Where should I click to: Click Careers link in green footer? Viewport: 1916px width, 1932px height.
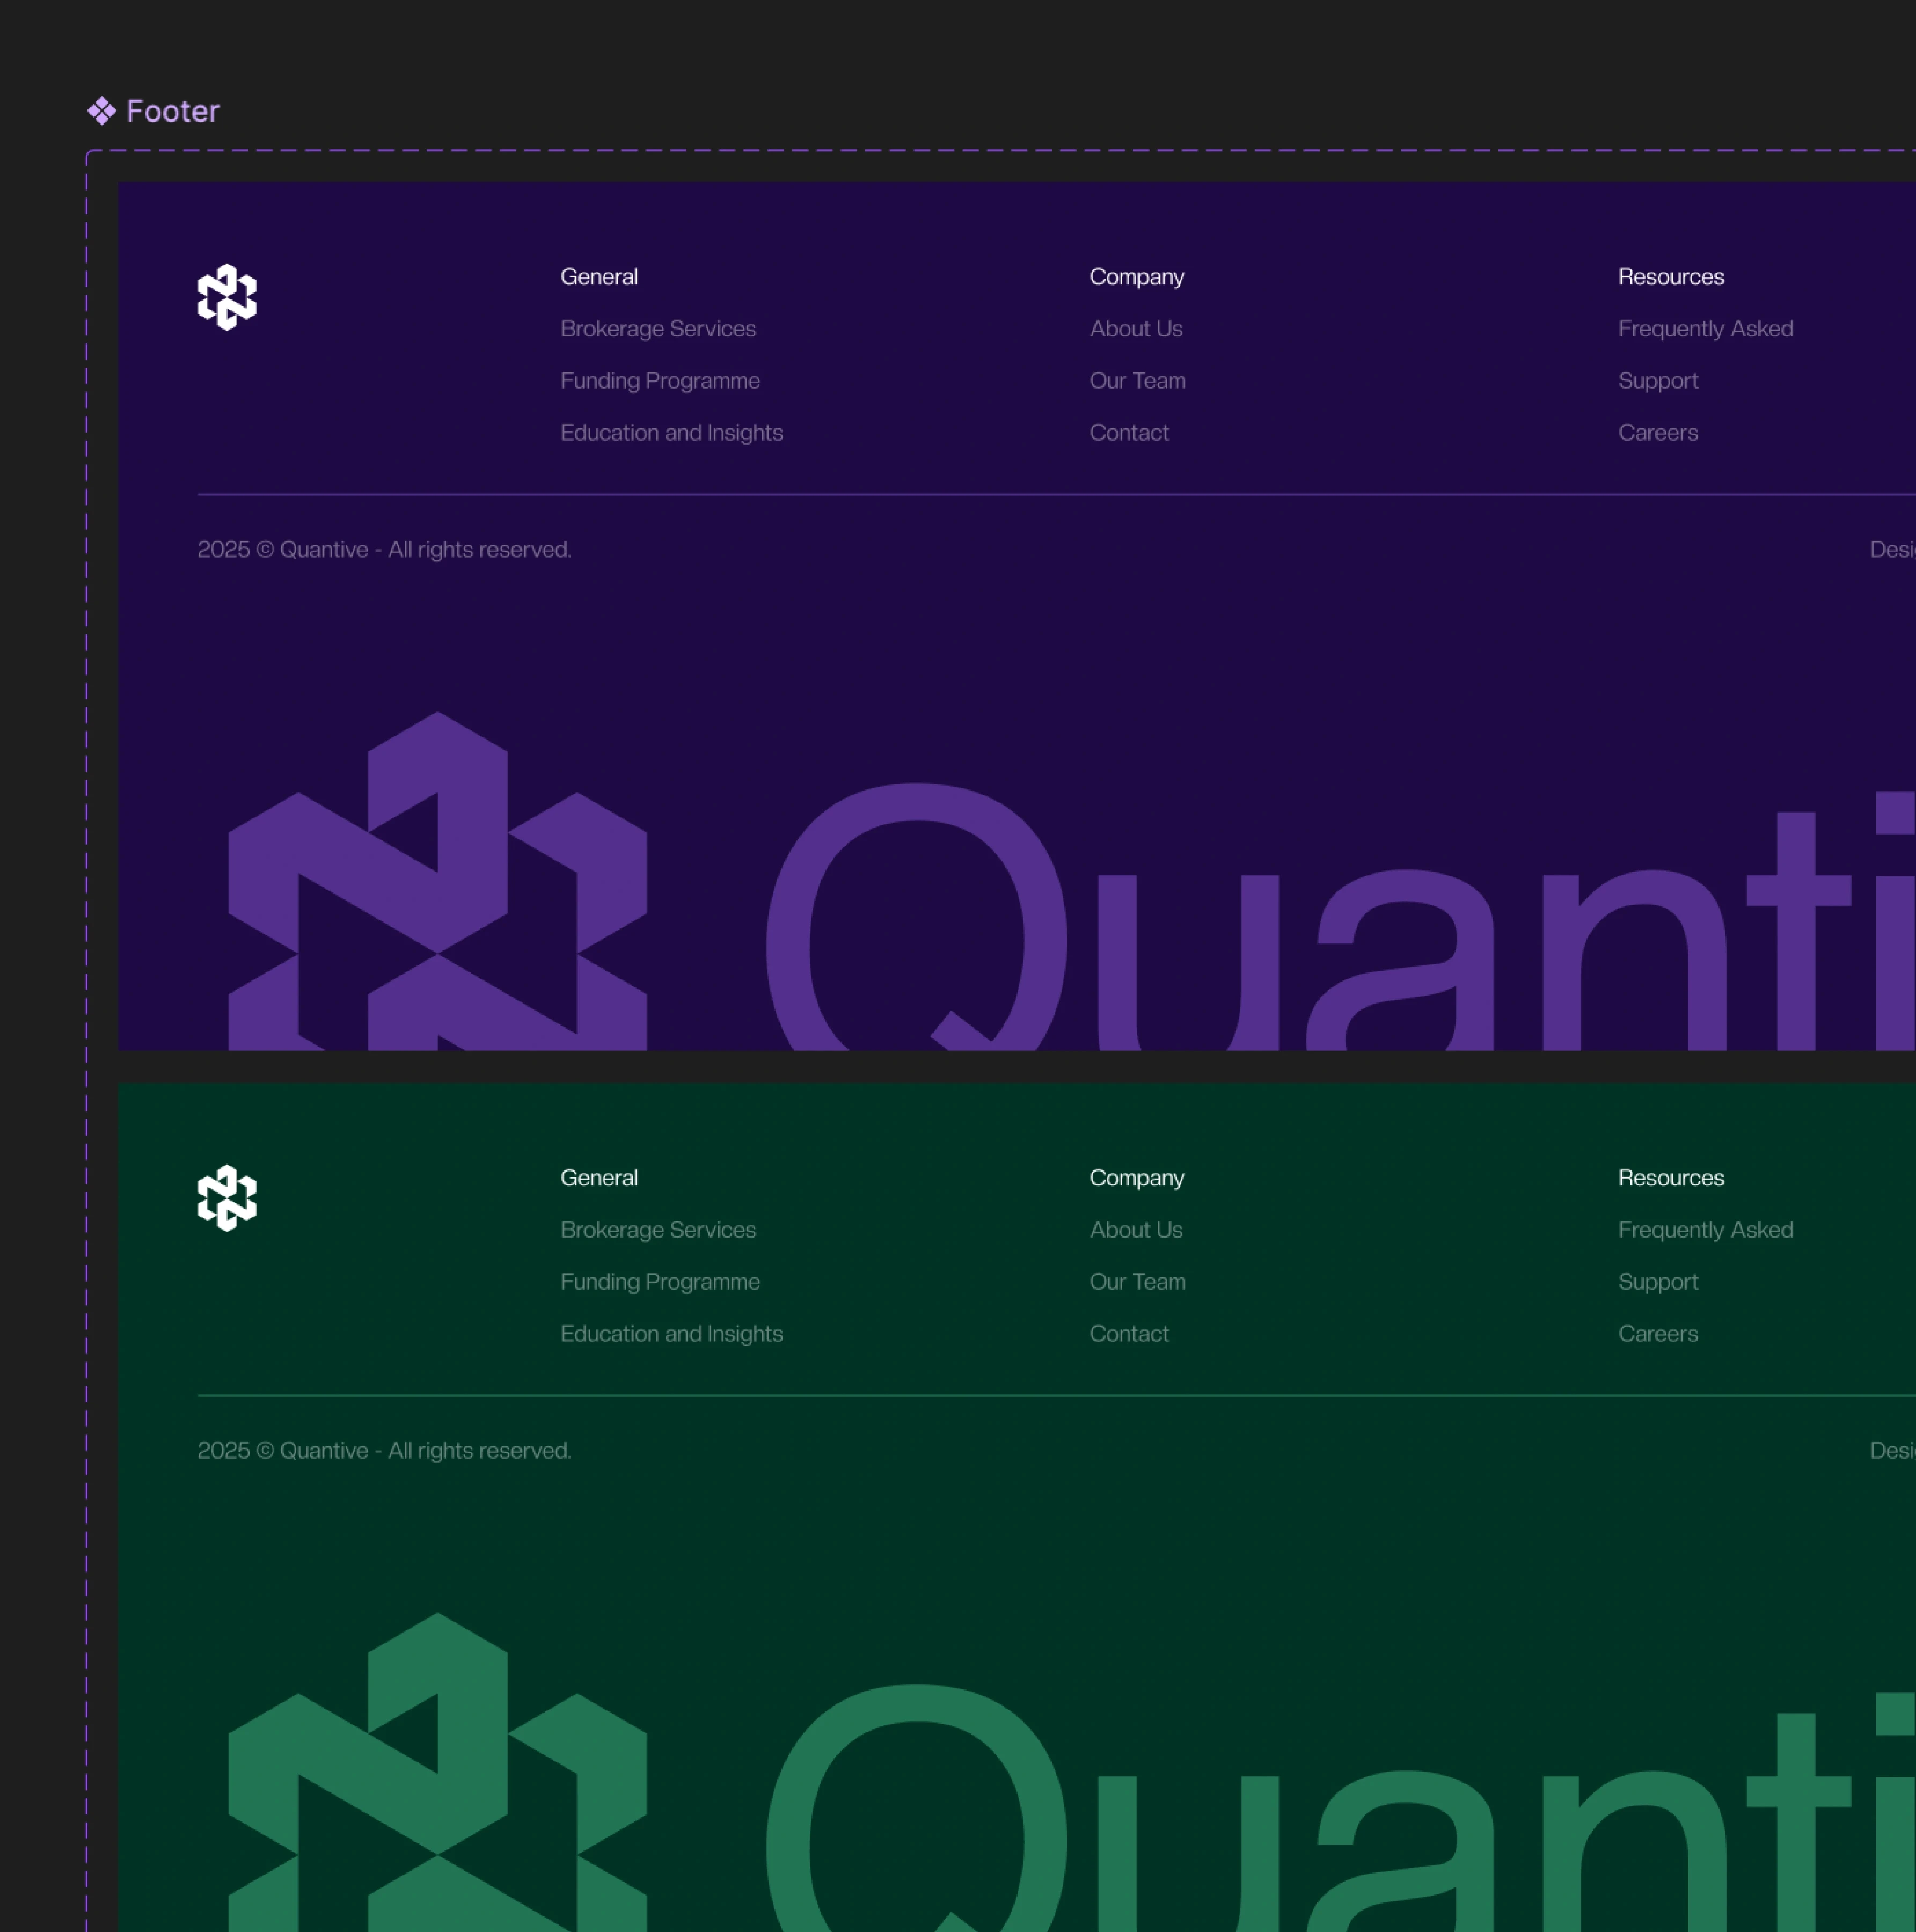(1658, 1333)
